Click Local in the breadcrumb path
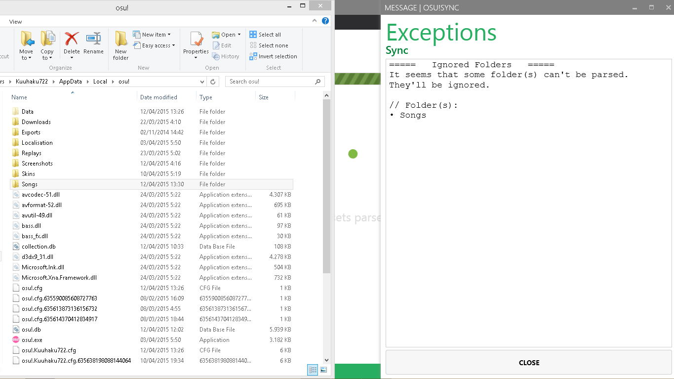The image size is (674, 379). (100, 82)
